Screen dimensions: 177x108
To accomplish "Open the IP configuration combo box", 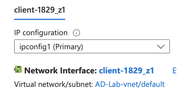I will click(92, 46).
